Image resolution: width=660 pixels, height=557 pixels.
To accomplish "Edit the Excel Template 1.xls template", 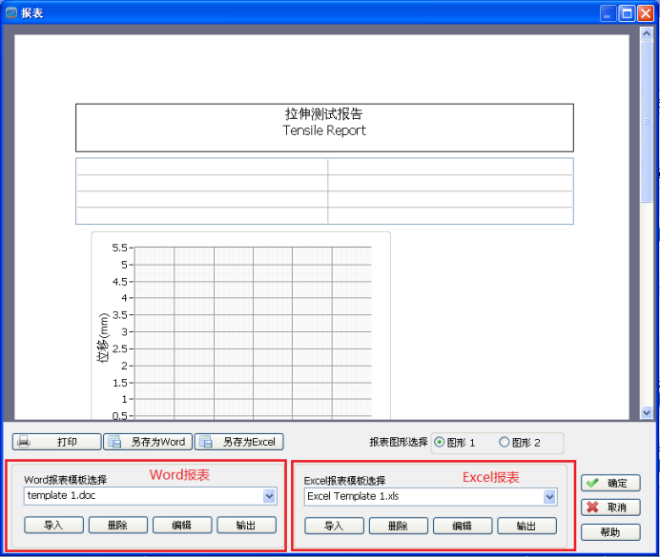I will click(463, 527).
